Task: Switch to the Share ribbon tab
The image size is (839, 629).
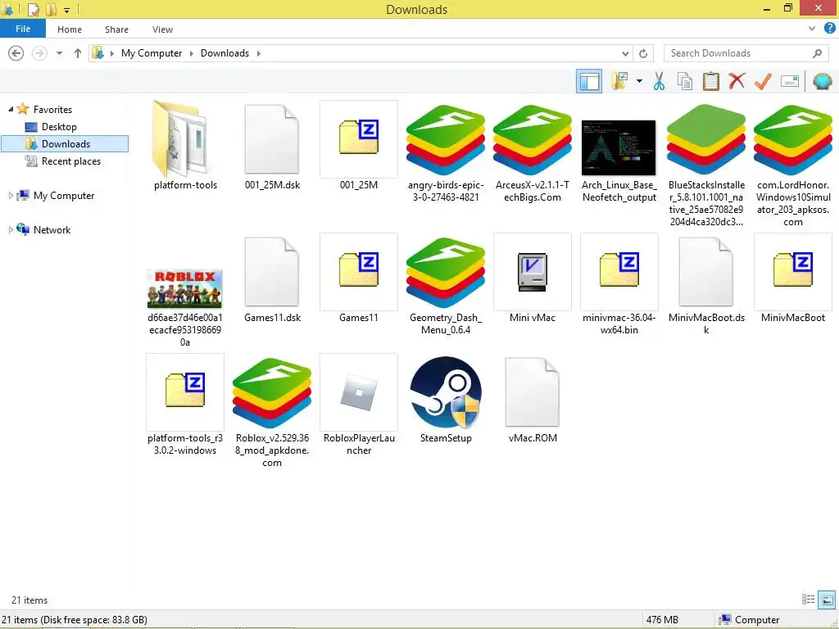Action: pos(116,29)
